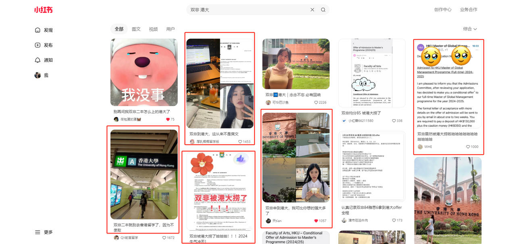Image resolution: width=516 pixels, height=244 pixels.
Task: Click the magnifier search icon
Action: pos(323,10)
